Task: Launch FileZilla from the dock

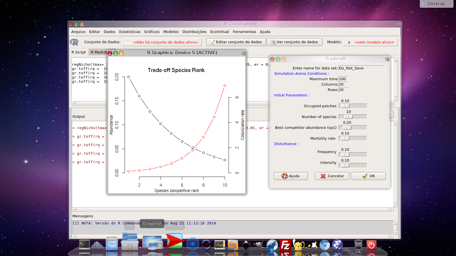Action: pyautogui.click(x=285, y=245)
